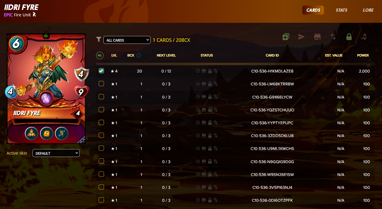Click the archer icon next to Fire Unit
Viewport: 382px width, 209px height.
coord(34,15)
